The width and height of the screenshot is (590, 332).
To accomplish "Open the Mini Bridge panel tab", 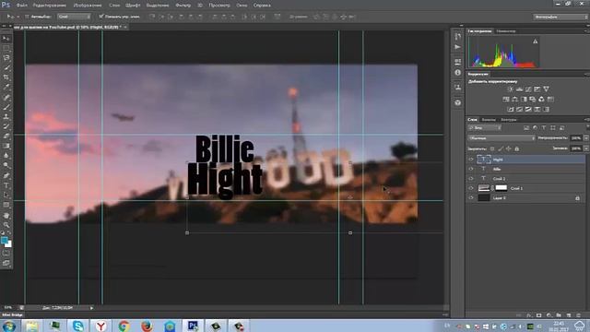I will tap(12, 314).
